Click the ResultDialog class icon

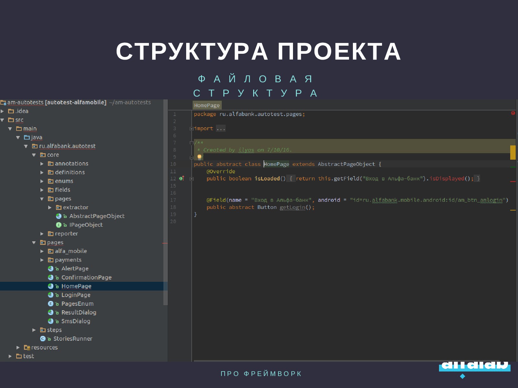click(51, 312)
